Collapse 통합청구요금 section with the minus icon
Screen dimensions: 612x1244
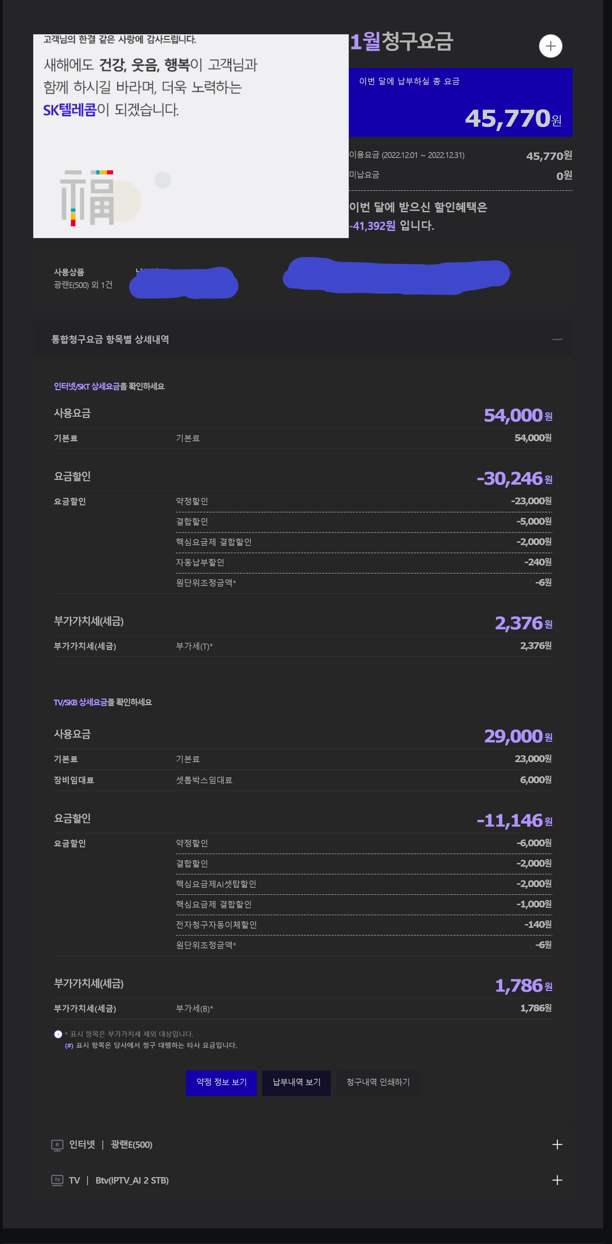(x=557, y=340)
